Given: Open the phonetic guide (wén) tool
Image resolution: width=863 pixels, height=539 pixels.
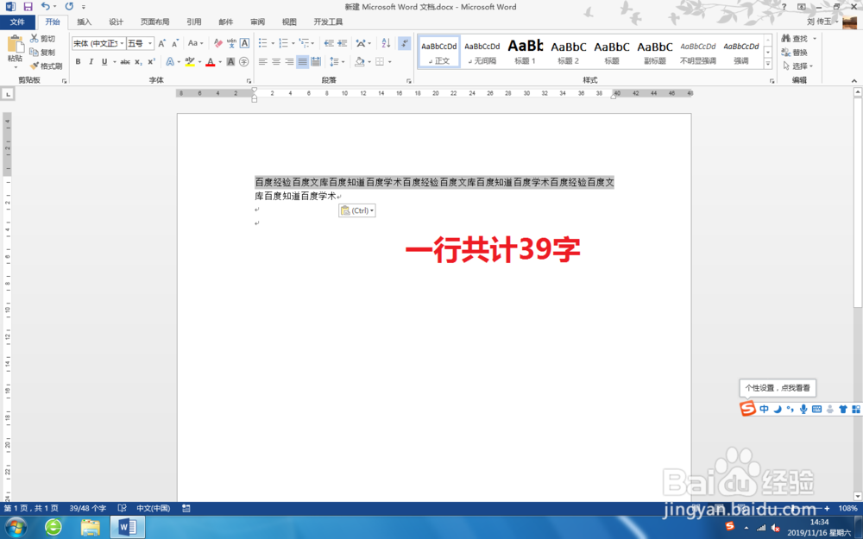Looking at the screenshot, I should (x=231, y=43).
